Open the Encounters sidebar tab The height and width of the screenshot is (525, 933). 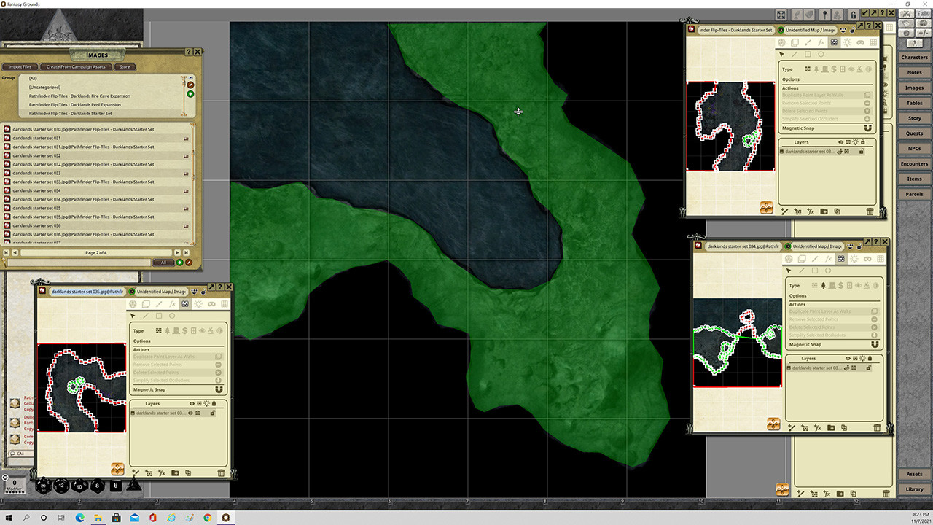(x=914, y=164)
